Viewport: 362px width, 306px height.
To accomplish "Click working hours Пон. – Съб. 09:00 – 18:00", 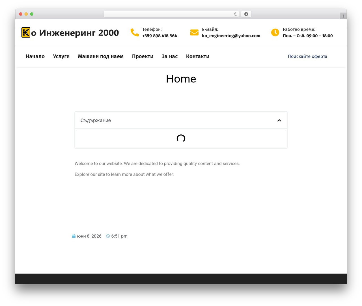I will (308, 36).
